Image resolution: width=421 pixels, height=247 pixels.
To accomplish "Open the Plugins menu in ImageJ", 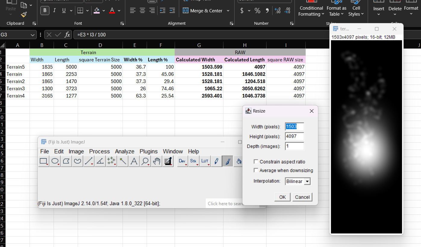I will click(x=148, y=151).
